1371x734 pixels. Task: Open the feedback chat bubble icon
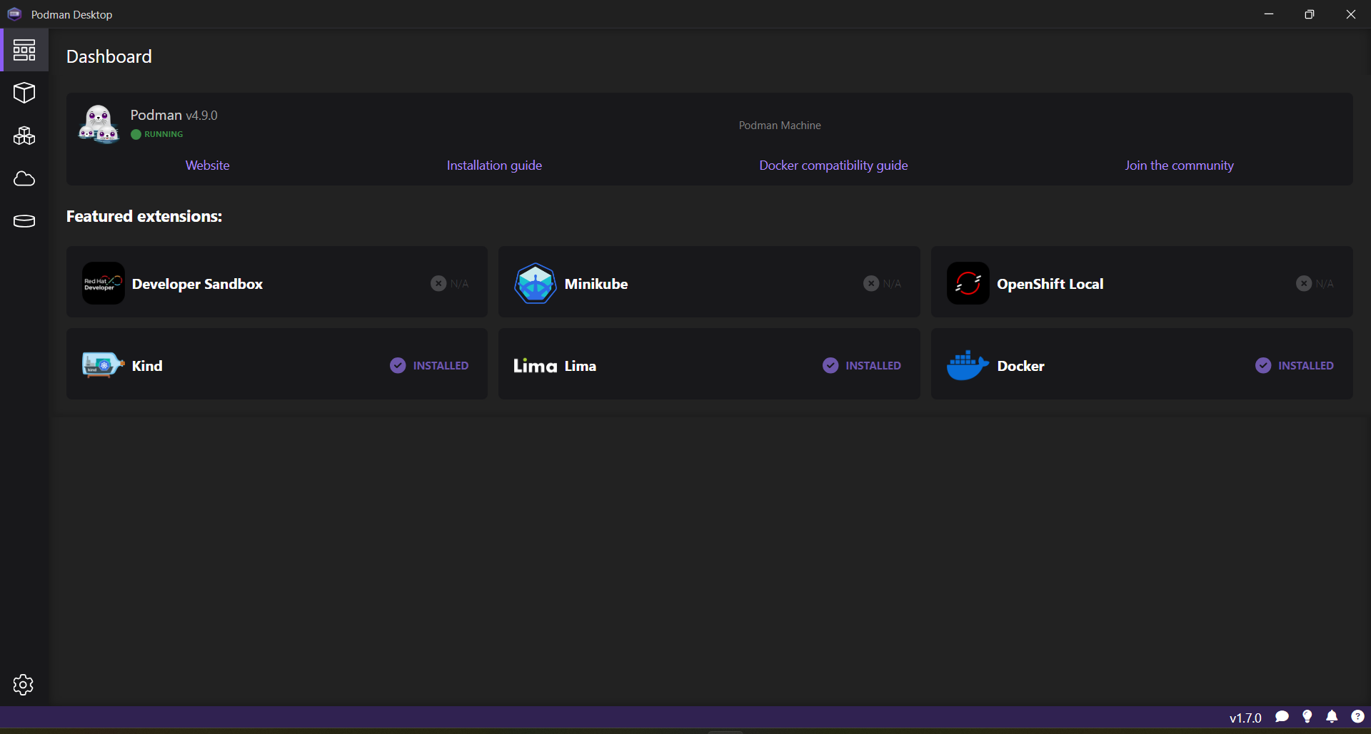click(1282, 717)
